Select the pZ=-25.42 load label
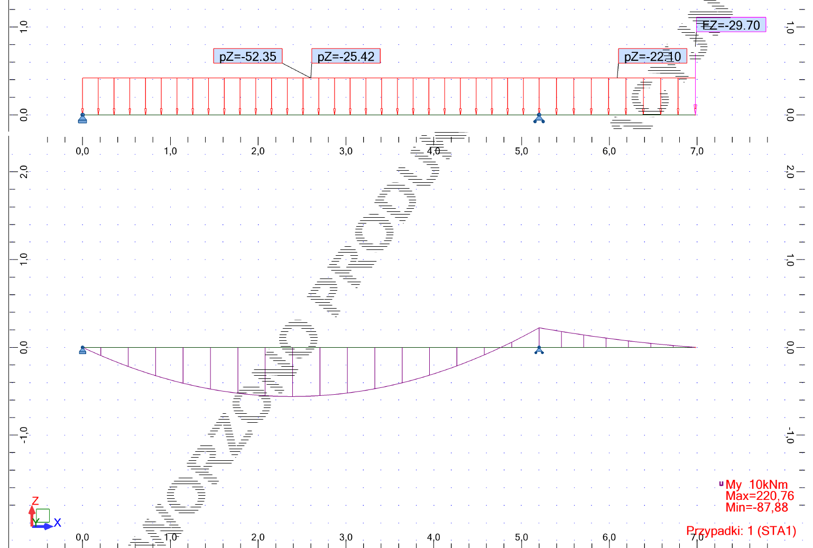 pos(346,56)
